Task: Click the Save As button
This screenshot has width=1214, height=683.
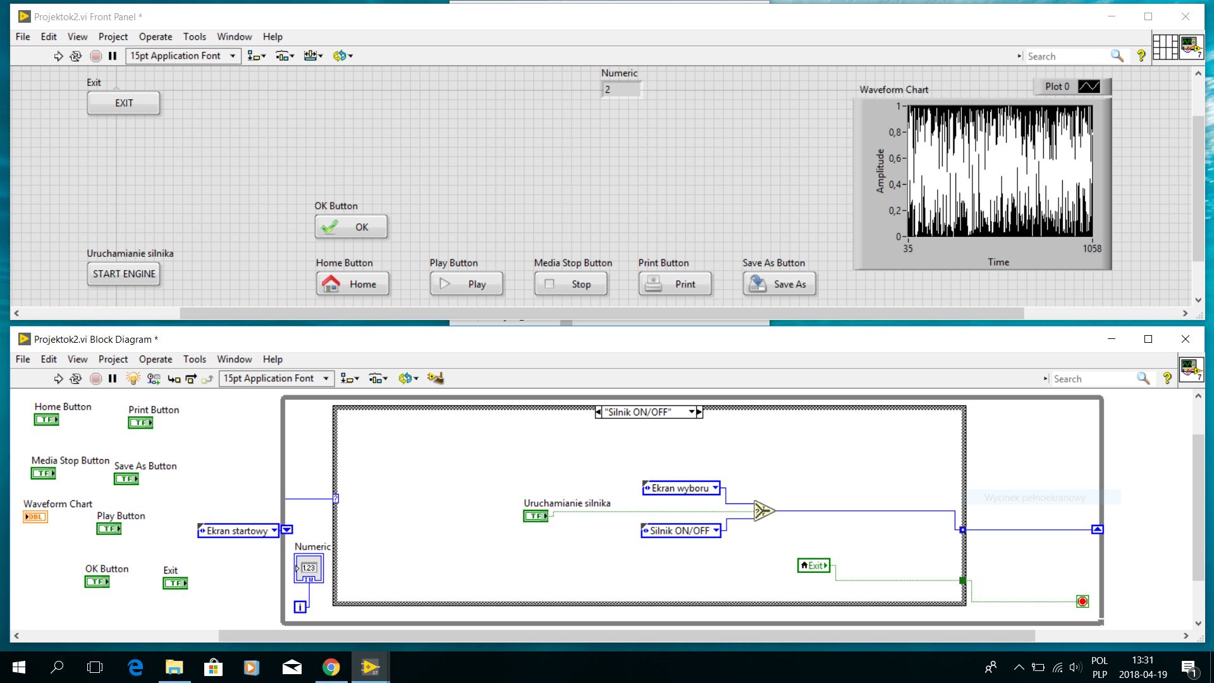Action: pos(779,284)
